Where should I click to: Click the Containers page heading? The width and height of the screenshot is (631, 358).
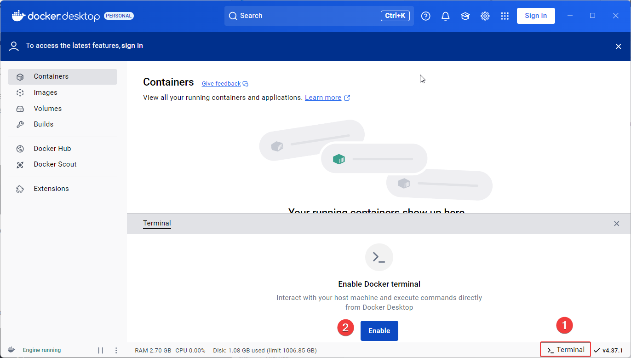pos(168,82)
